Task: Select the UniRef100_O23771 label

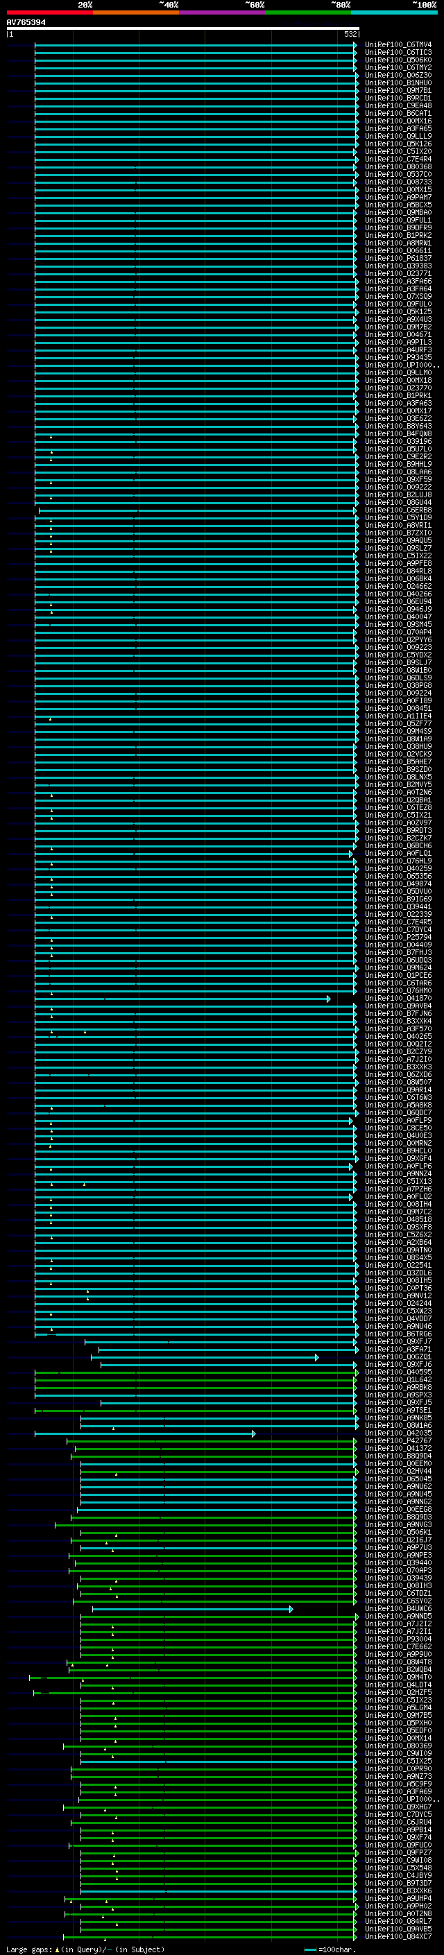Action: 398,273
